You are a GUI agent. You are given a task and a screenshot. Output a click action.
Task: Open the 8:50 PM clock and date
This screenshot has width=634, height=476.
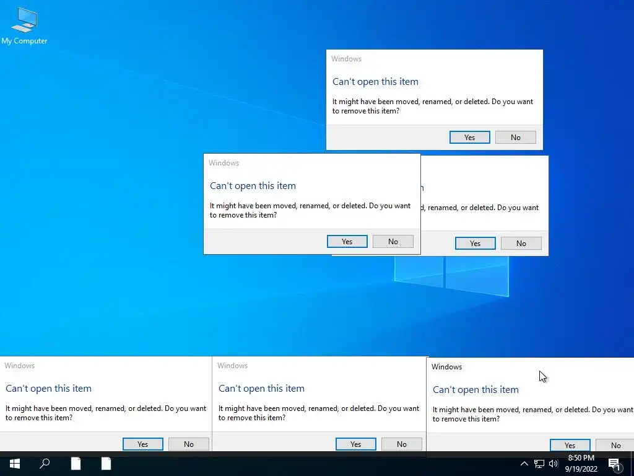click(x=581, y=464)
